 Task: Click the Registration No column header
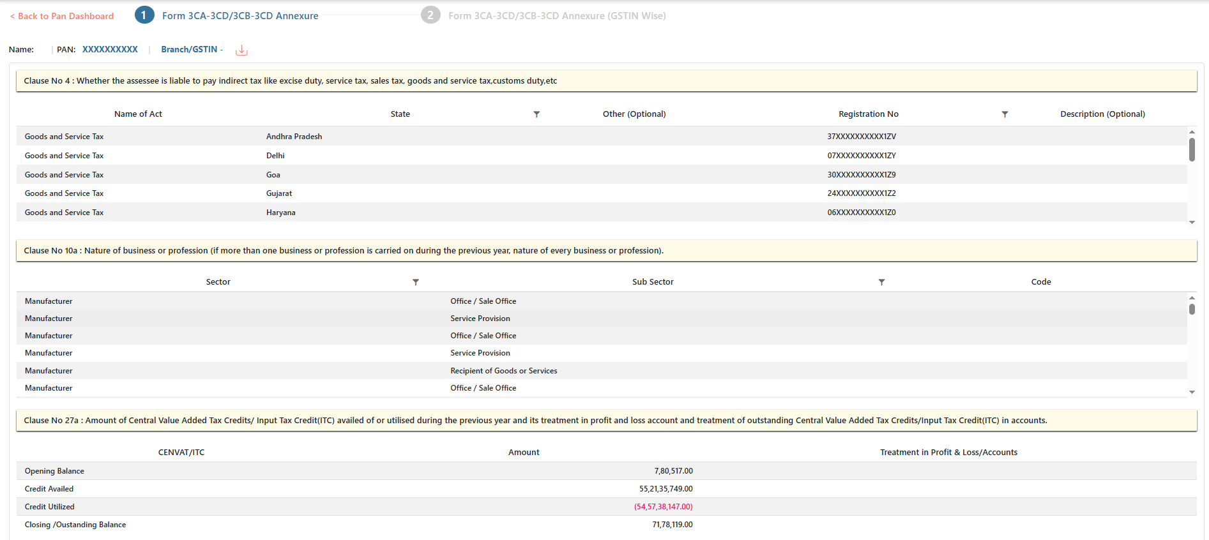[x=869, y=114]
